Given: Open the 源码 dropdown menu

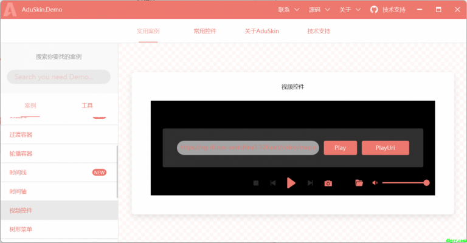Looking at the screenshot, I should click(319, 10).
